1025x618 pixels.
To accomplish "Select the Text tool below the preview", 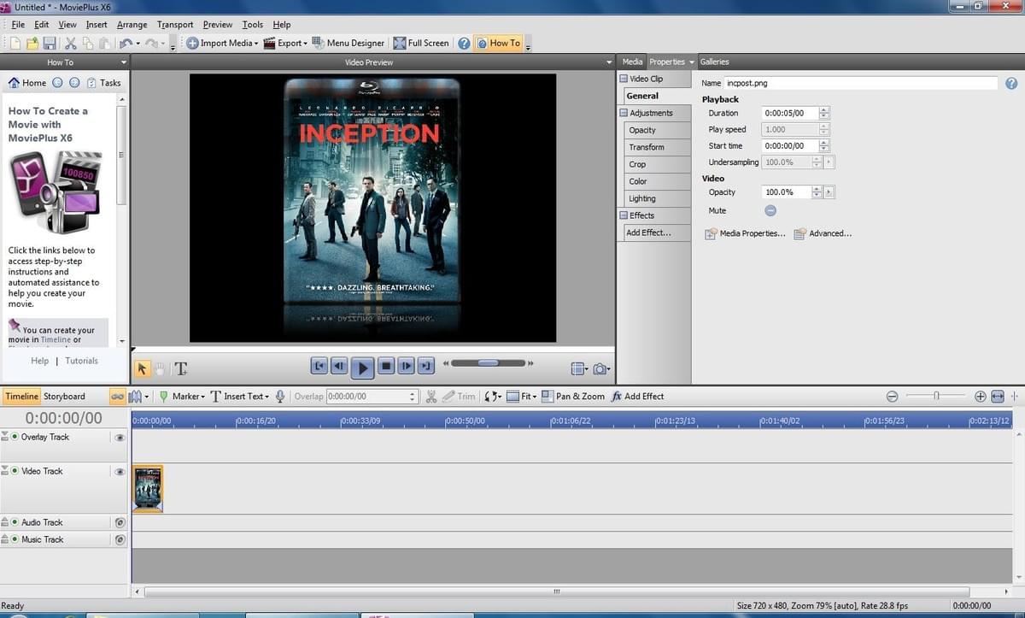I will 180,368.
